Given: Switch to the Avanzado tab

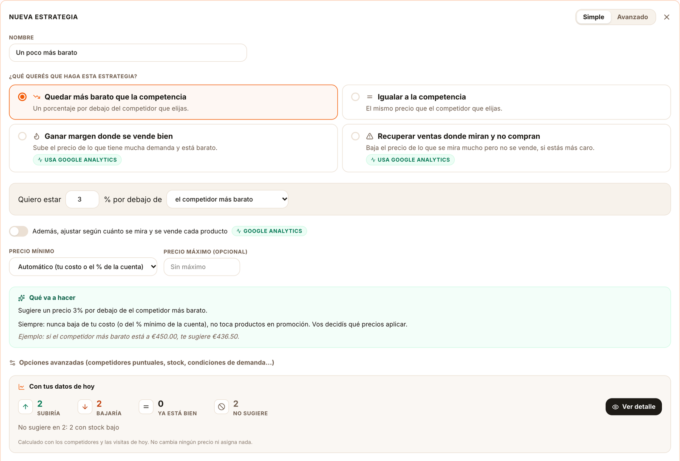Looking at the screenshot, I should click(632, 17).
